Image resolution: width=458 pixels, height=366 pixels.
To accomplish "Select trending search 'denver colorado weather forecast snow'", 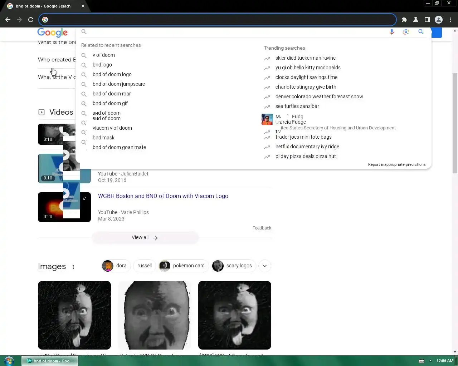I will (319, 97).
